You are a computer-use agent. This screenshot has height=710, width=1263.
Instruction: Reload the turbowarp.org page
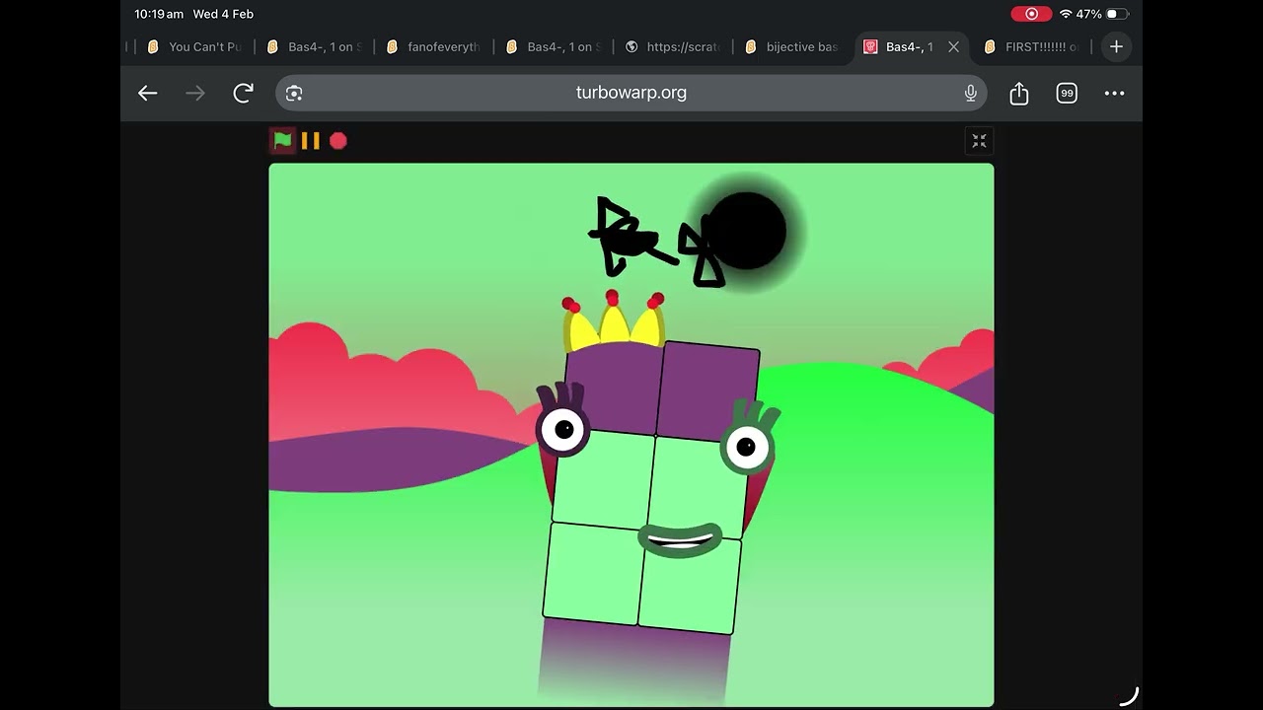tap(243, 93)
